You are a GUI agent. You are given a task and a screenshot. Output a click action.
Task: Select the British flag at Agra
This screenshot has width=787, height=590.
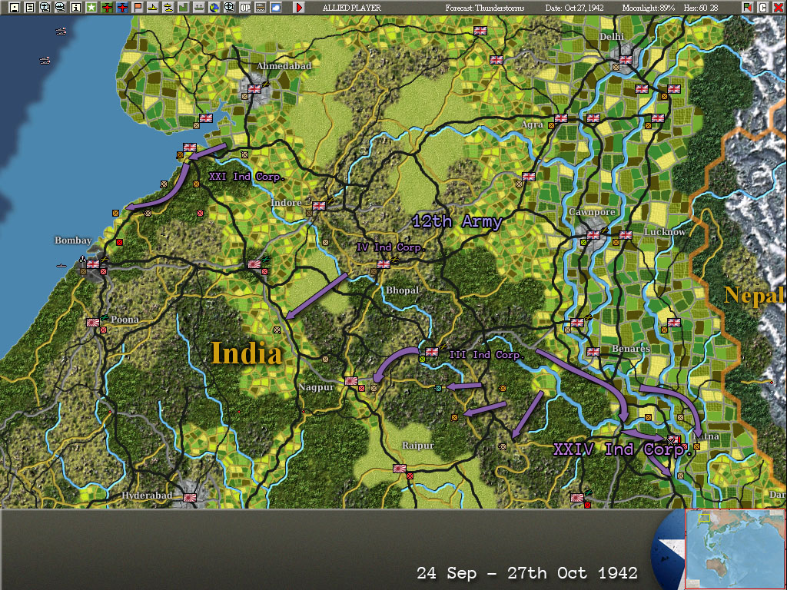tap(560, 118)
